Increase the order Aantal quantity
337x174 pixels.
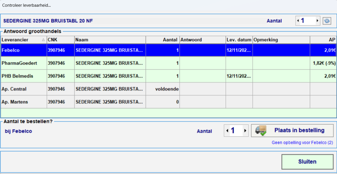[x=245, y=131]
